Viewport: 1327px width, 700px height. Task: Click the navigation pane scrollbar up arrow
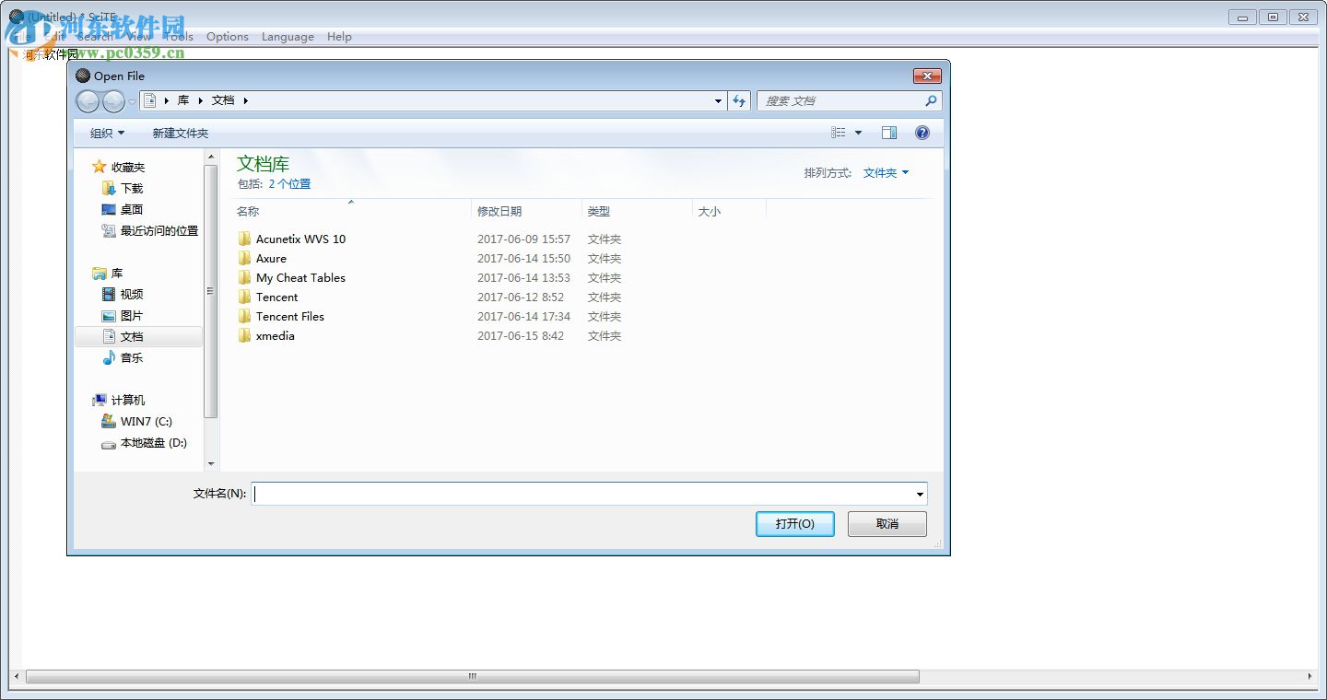pyautogui.click(x=211, y=157)
